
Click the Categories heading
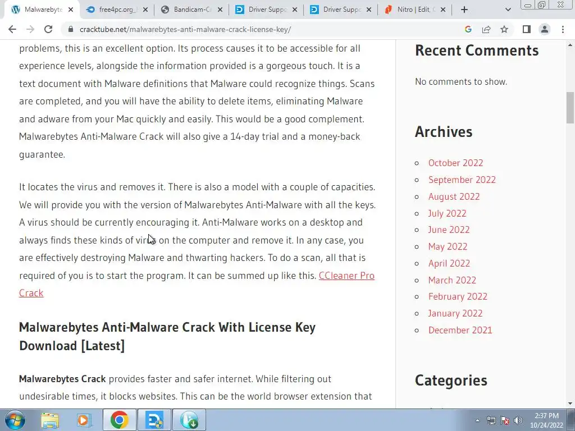coord(451,380)
